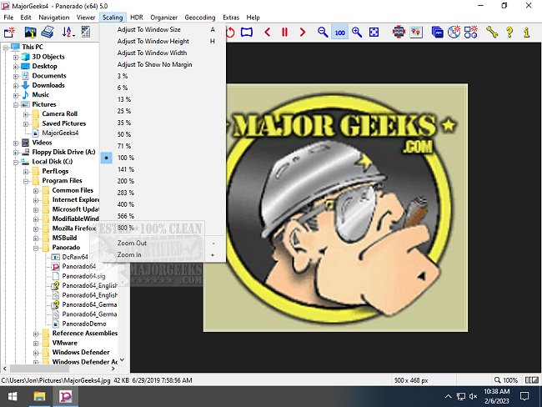
Task: Expand the PerfLogs folder
Action: pos(26,172)
